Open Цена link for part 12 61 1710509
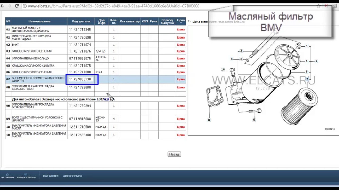This screenshot has width=339, height=190. [x=181, y=127]
